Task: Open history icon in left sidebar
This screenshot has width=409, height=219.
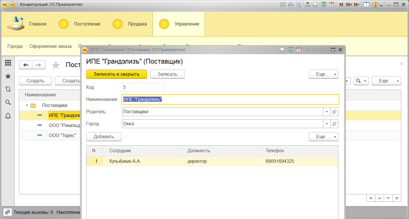Action: point(8,89)
